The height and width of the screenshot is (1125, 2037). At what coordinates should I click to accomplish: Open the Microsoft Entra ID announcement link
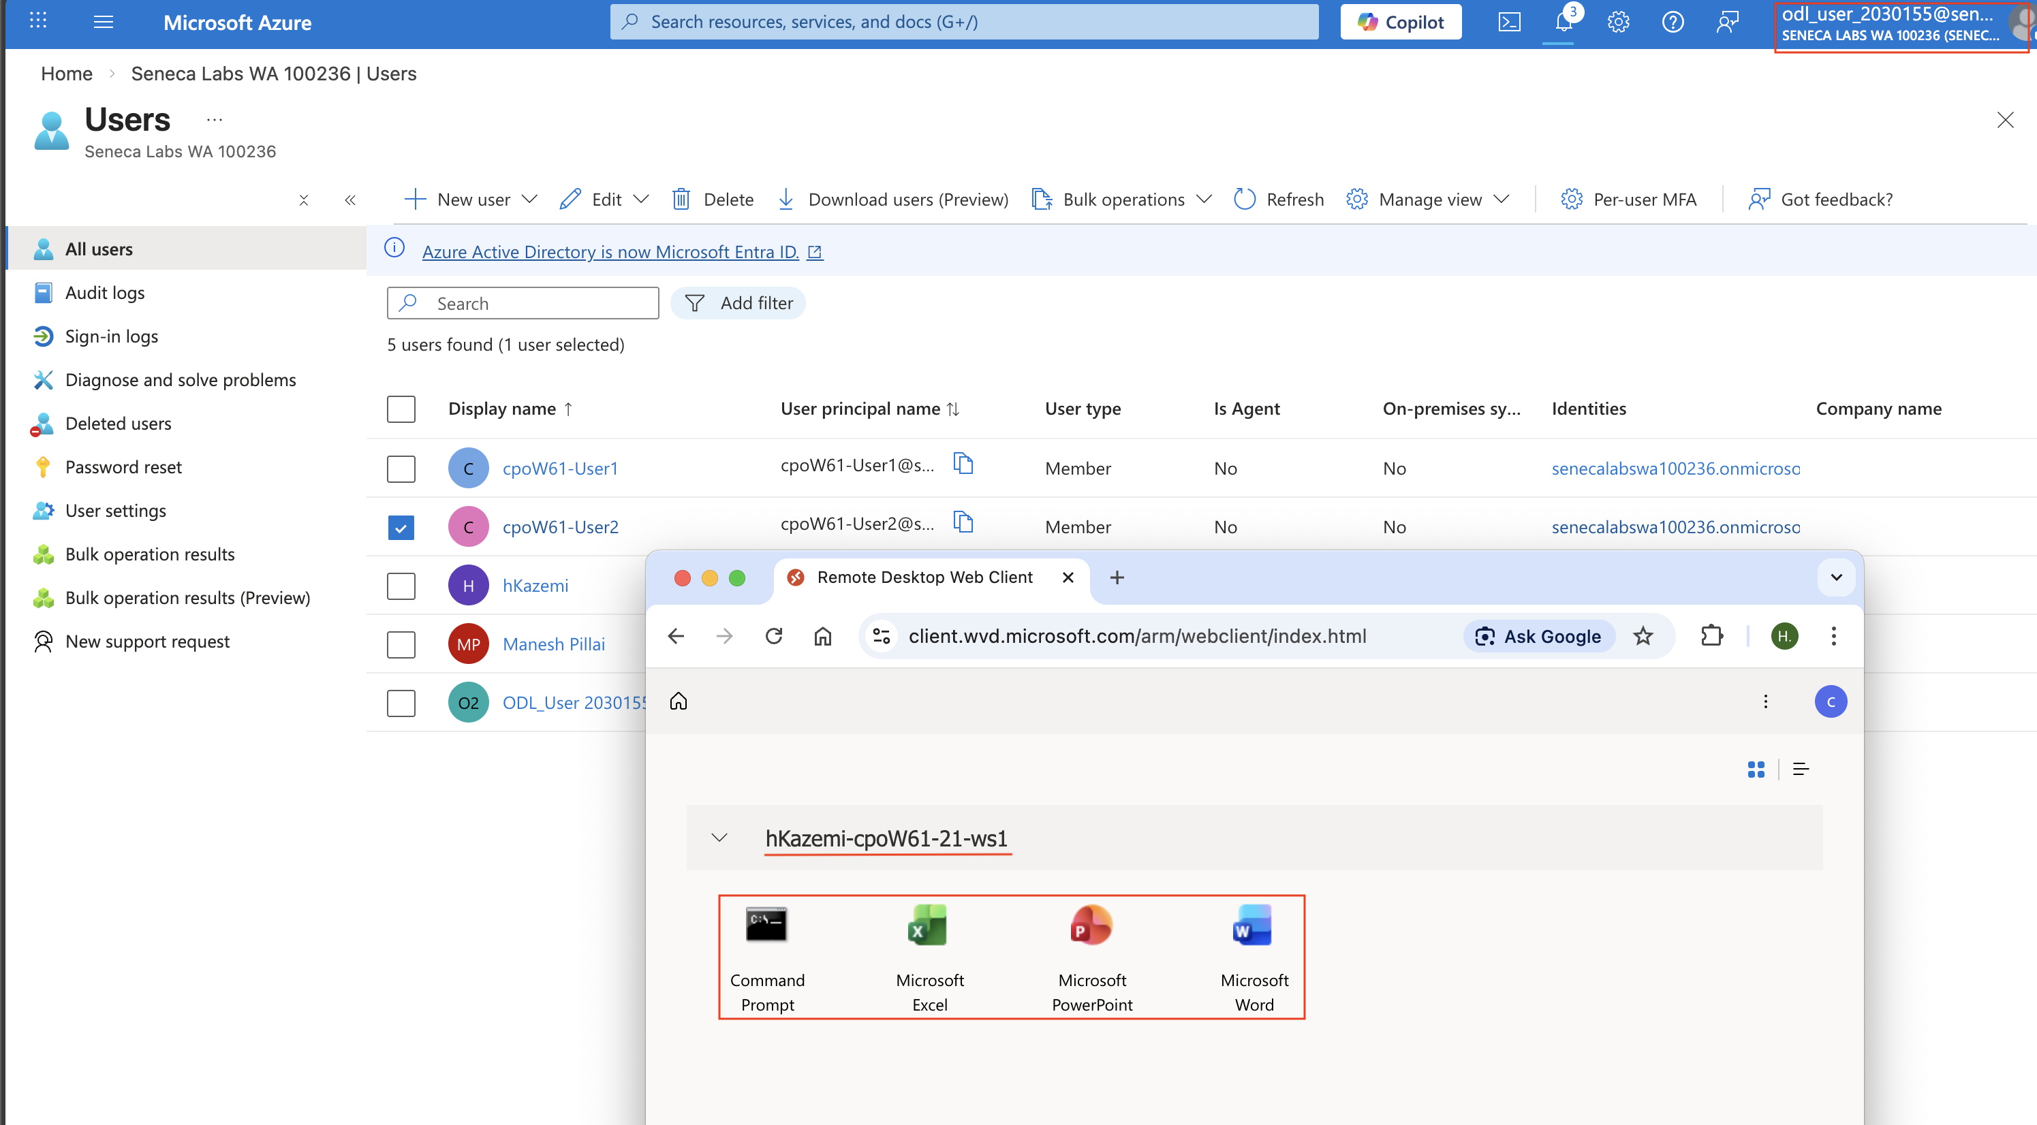tap(621, 251)
